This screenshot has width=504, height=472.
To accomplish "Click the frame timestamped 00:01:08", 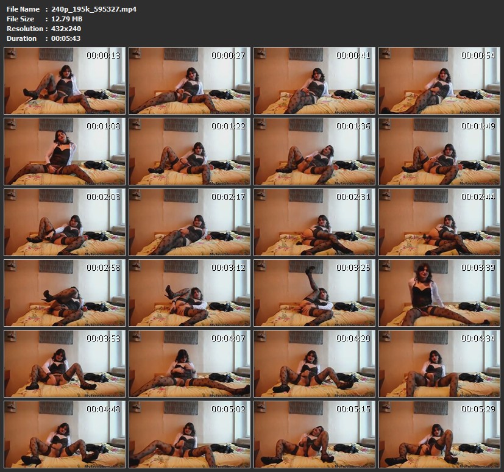I will [x=65, y=151].
